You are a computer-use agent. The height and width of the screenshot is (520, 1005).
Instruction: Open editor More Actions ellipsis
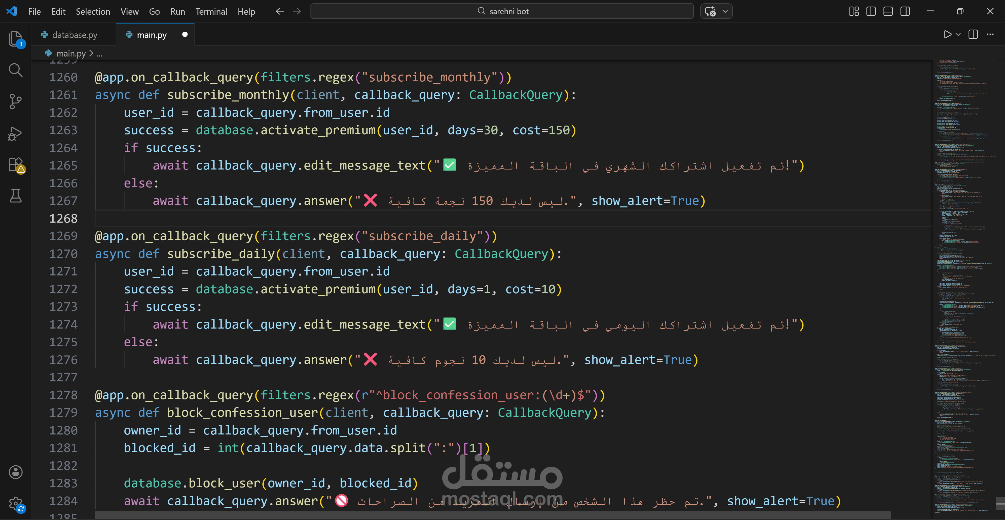[x=990, y=34]
